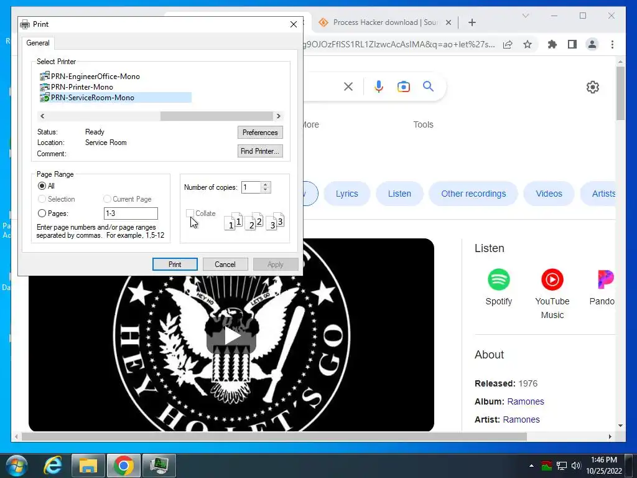Share this page icon in address bar

tap(508, 44)
